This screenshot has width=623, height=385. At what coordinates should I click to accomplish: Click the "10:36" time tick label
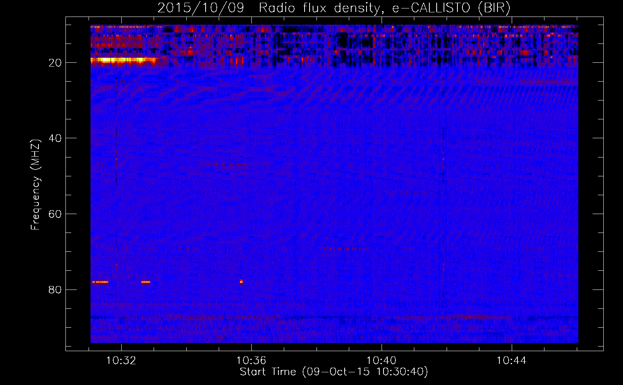tap(251, 361)
